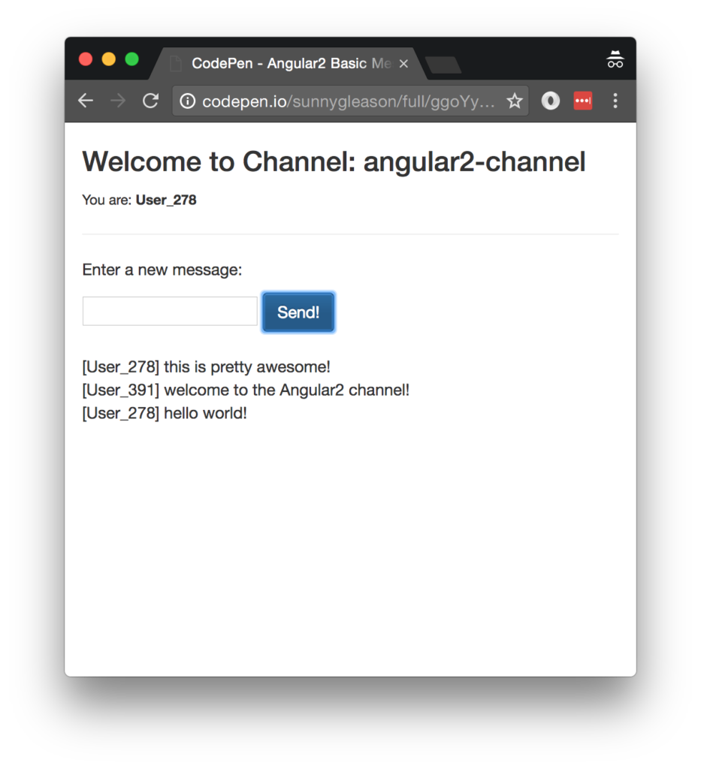Open the Chrome three-dot menu
This screenshot has width=701, height=769.
615,100
